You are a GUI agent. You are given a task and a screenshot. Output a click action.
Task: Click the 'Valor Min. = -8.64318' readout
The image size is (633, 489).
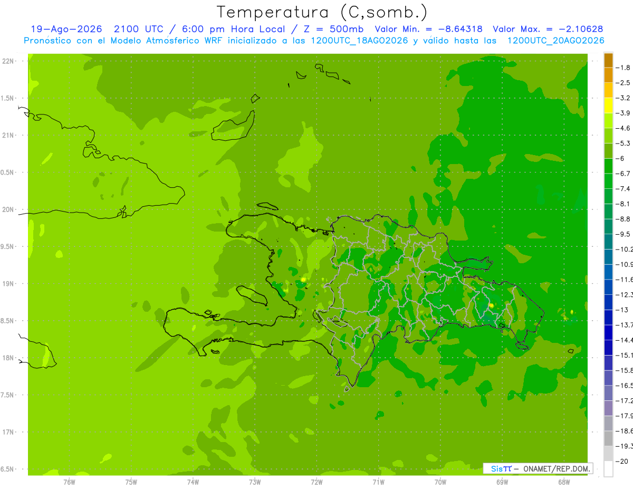click(428, 30)
